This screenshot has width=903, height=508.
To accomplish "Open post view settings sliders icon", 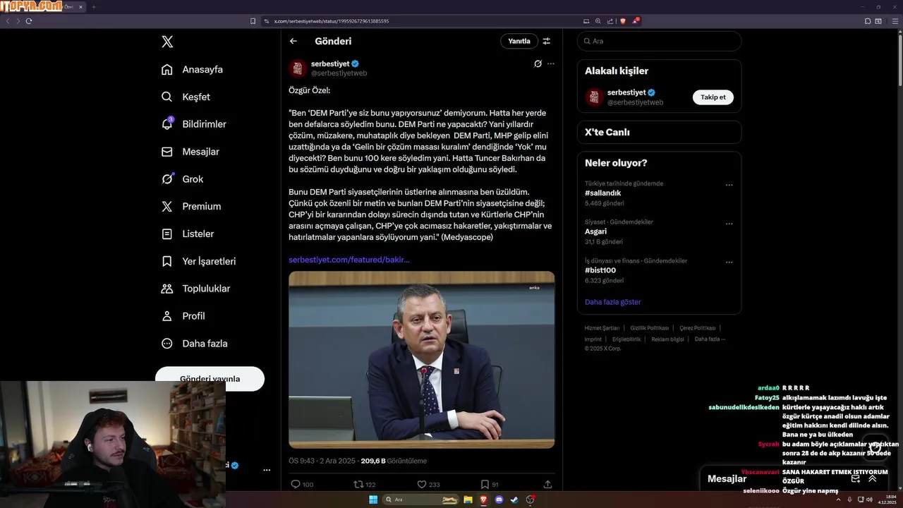I will coord(547,41).
